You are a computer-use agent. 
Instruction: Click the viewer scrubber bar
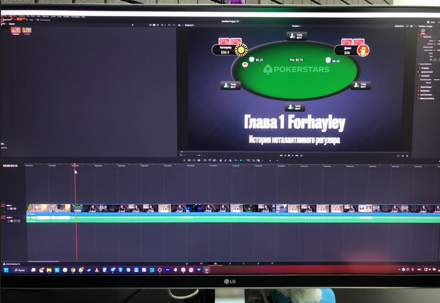pos(294,152)
